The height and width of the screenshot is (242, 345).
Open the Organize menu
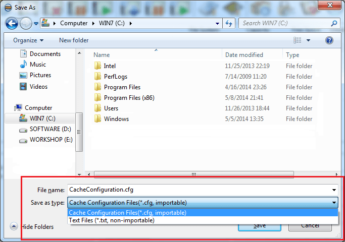pos(28,40)
